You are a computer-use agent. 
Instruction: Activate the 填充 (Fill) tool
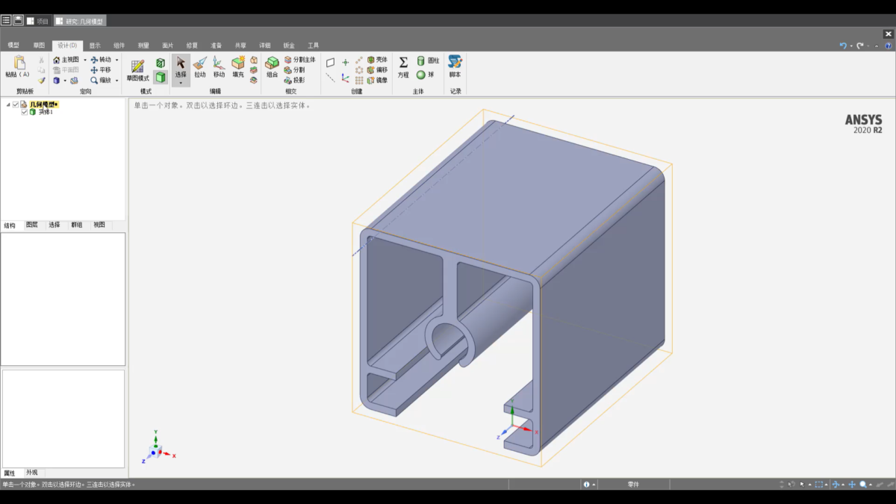coord(238,66)
